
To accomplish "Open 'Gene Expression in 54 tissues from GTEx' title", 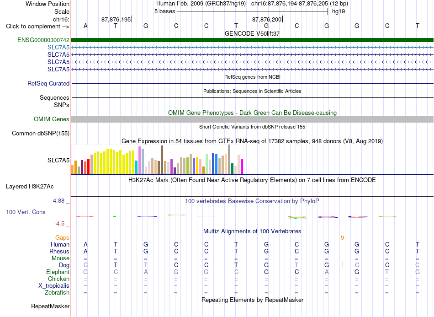I will point(252,141).
